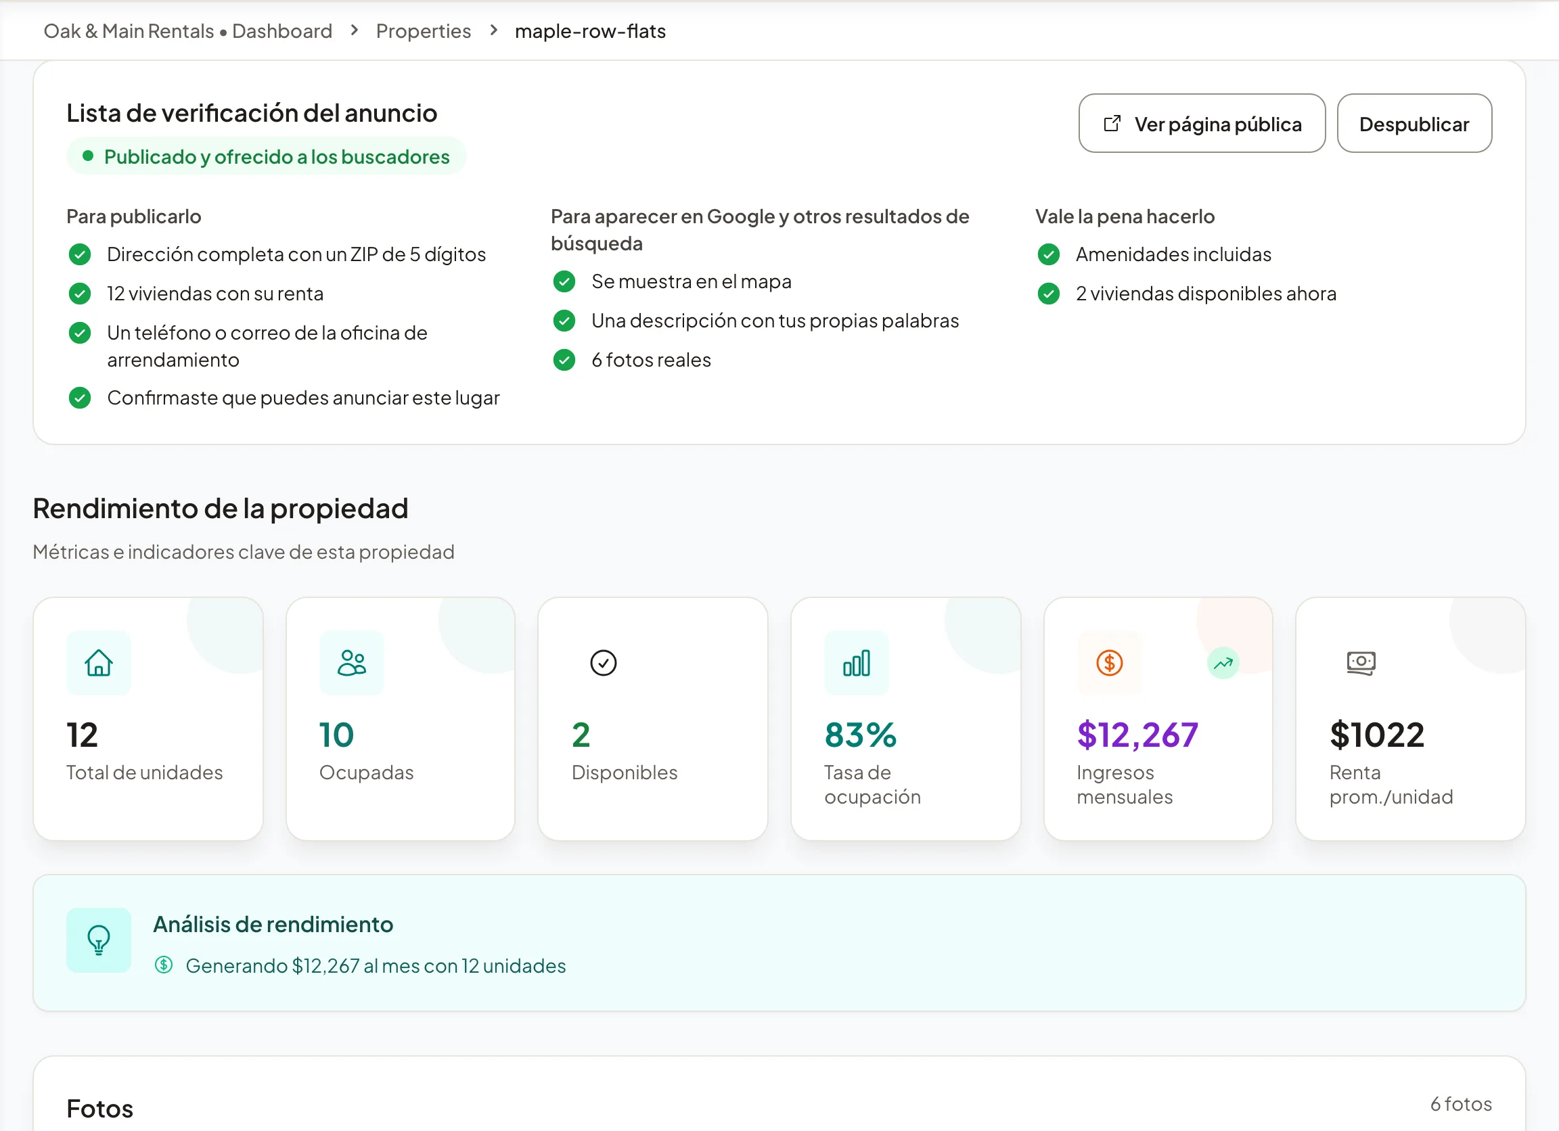Select the $12,267 Ingresos mensuales value

point(1137,735)
